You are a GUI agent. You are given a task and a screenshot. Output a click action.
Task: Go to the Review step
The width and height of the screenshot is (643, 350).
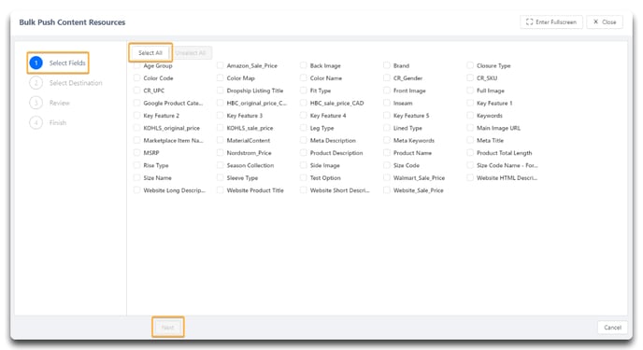pos(50,103)
